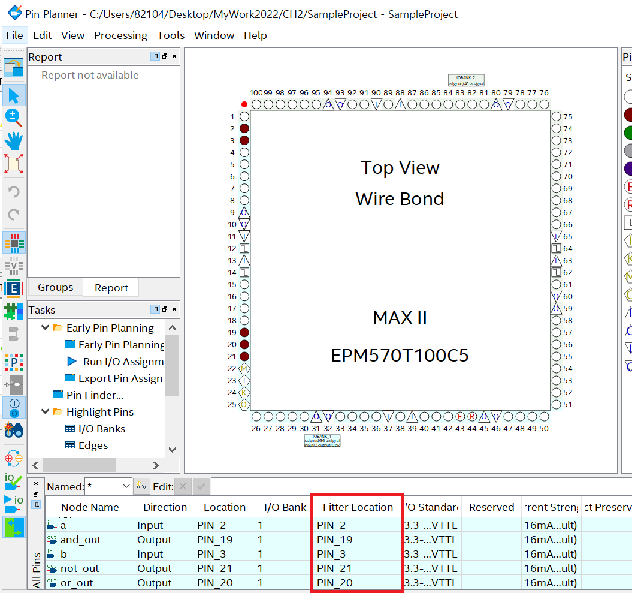This screenshot has width=632, height=593.
Task: Select the and_out node row name
Action: [80, 540]
